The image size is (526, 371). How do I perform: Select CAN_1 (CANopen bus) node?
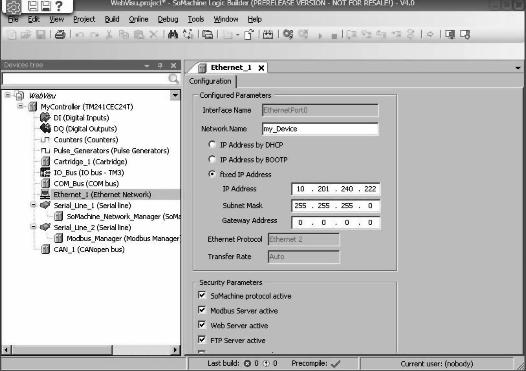89,249
